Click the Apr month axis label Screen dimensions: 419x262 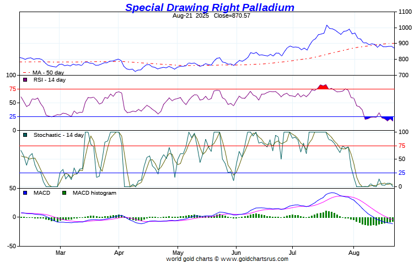tap(119, 253)
